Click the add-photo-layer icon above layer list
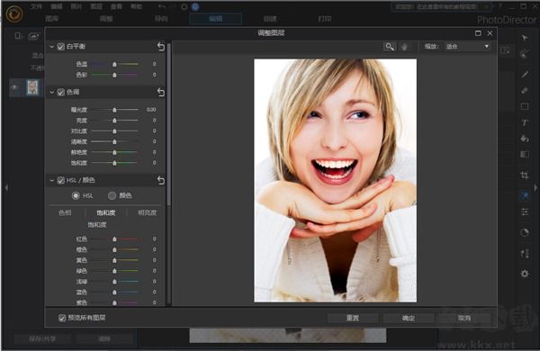 click(34, 36)
